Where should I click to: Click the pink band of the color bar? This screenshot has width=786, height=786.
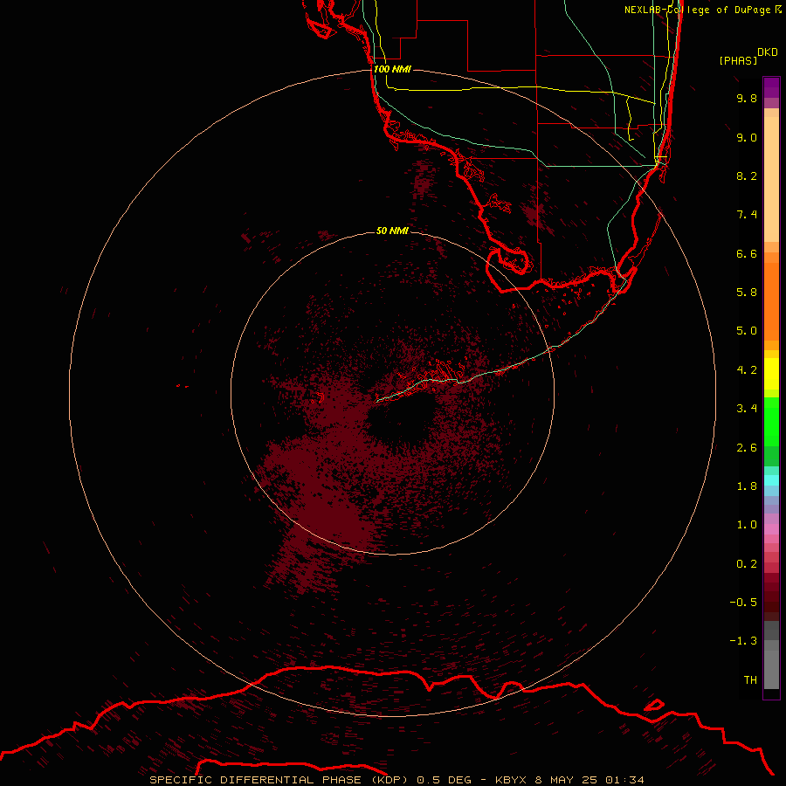click(x=771, y=529)
